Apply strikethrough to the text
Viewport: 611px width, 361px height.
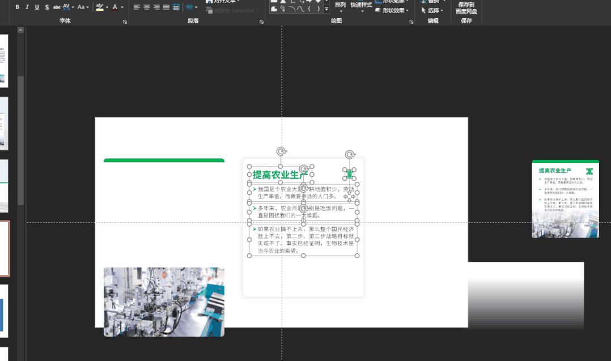[56, 7]
